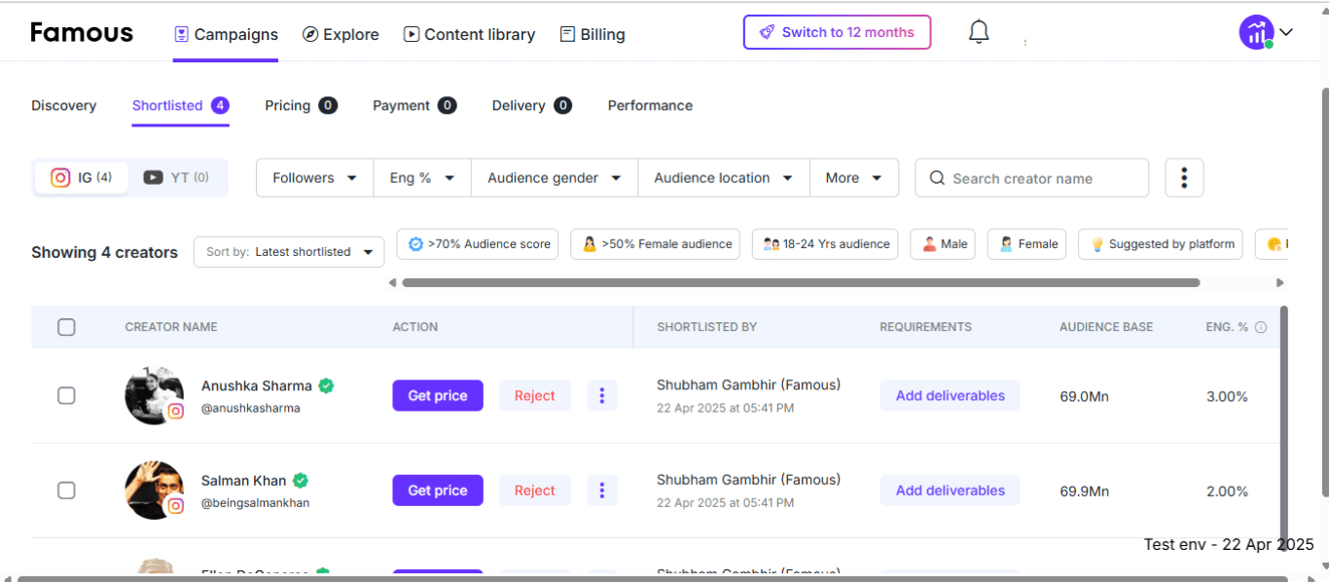Screen dimensions: 1329x583
Task: Switch to the Discovery tab
Action: [x=63, y=105]
